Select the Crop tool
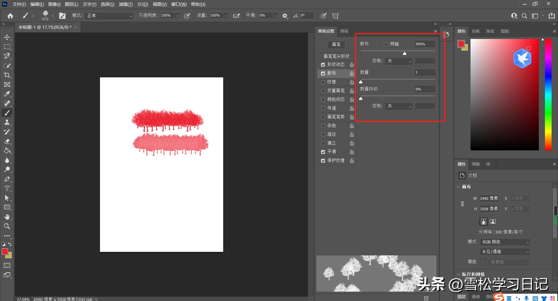The width and height of the screenshot is (558, 301). [x=7, y=75]
